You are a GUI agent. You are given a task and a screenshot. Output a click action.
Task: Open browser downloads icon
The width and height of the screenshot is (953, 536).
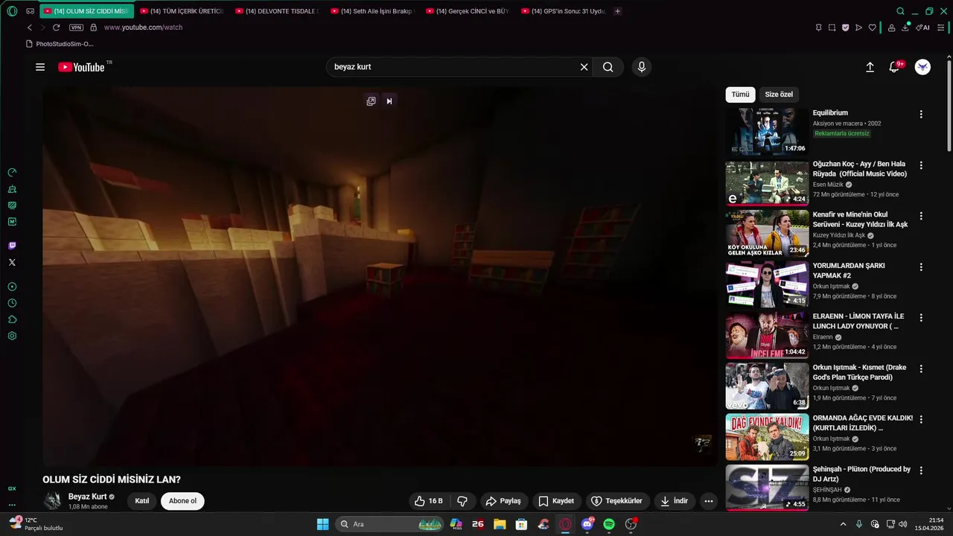click(905, 28)
